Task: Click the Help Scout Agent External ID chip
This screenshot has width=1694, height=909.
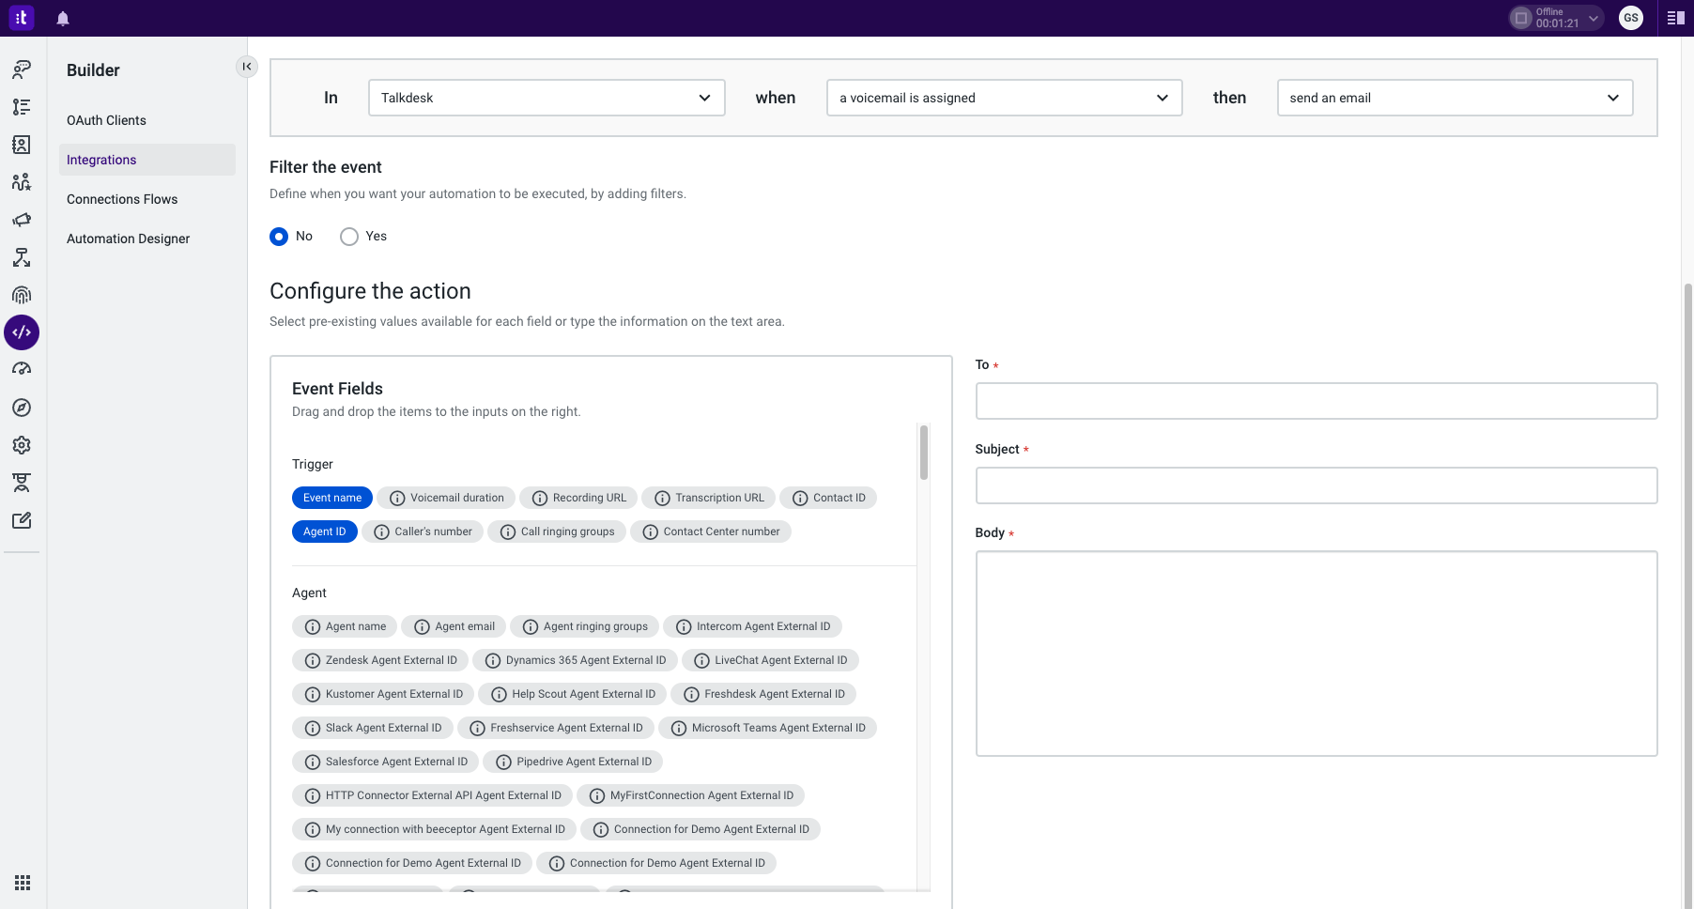Action: click(573, 694)
